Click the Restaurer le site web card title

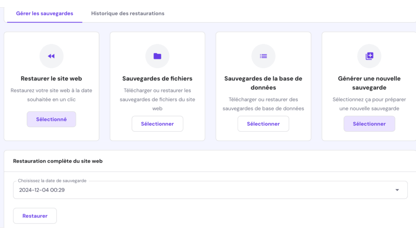(x=51, y=78)
